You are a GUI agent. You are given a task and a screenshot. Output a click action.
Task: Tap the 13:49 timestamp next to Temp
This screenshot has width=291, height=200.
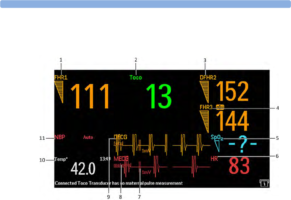(105, 159)
